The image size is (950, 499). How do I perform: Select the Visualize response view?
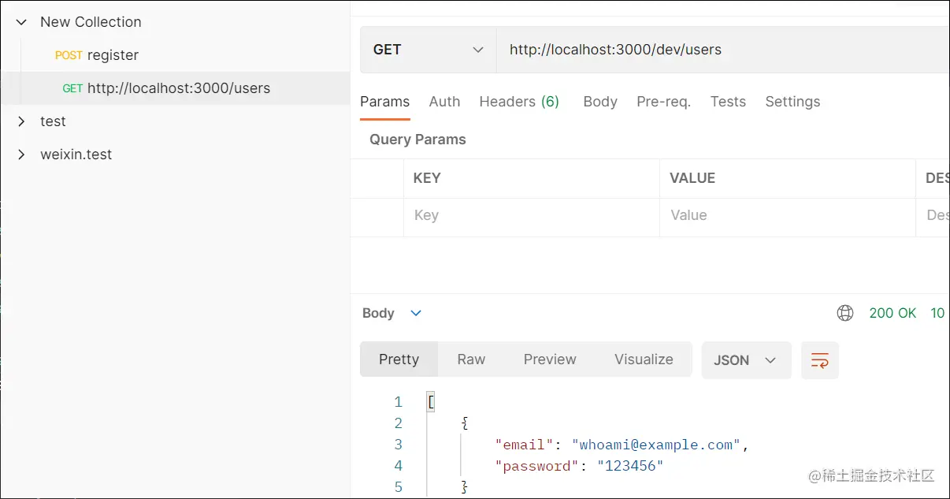[x=644, y=359]
